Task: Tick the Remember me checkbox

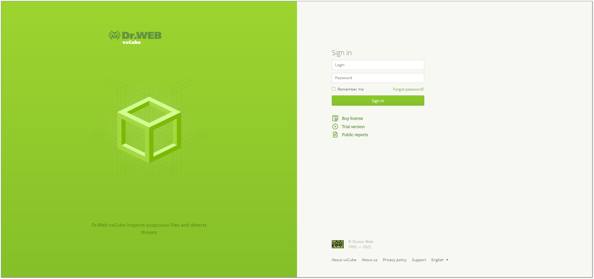Action: coord(333,89)
